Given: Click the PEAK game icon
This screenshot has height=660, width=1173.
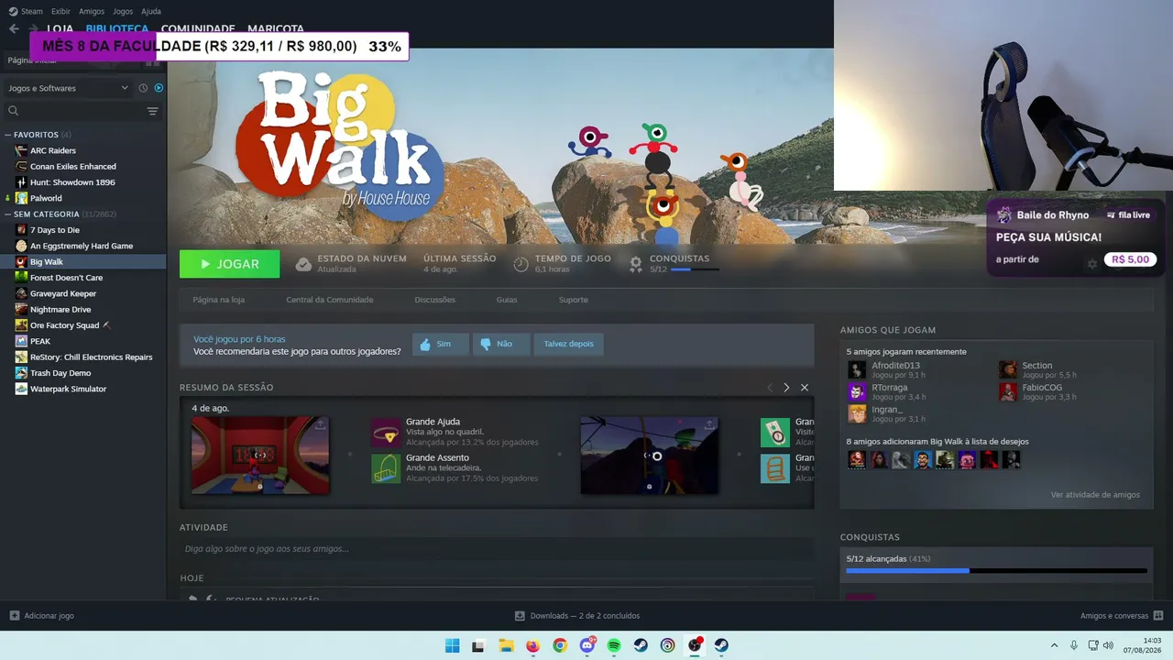Looking at the screenshot, I should click(21, 341).
